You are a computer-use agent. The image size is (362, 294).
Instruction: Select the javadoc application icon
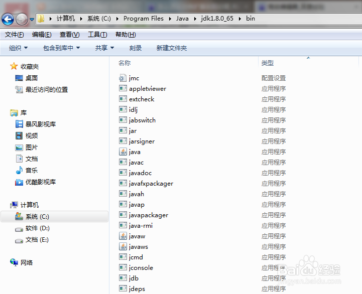[123, 173]
